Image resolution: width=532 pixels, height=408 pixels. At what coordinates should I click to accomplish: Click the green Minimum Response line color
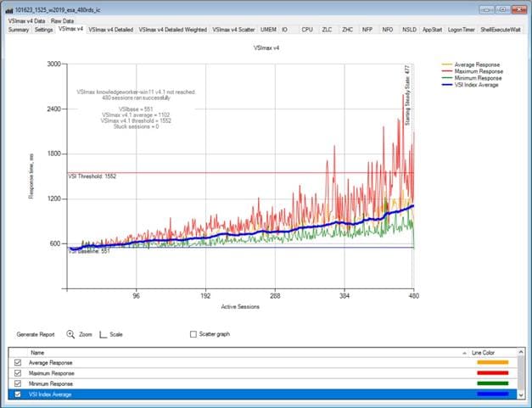click(x=493, y=383)
